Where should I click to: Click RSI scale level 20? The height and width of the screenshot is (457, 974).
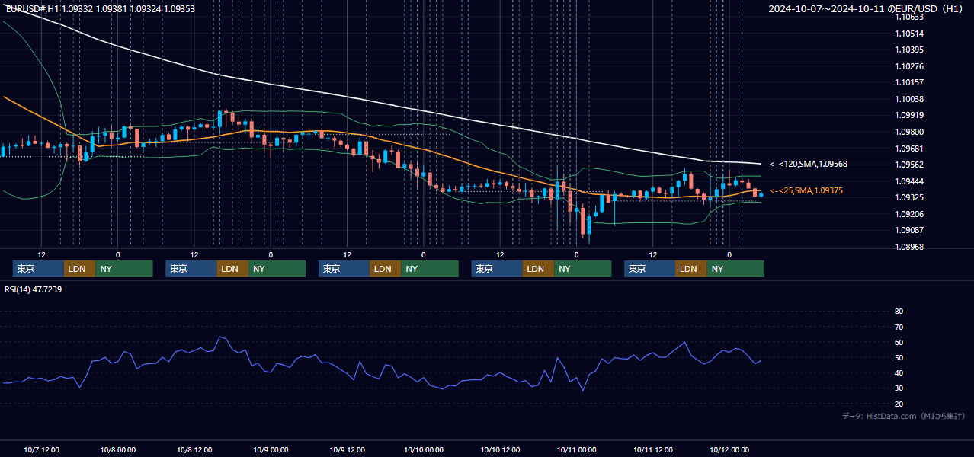899,404
